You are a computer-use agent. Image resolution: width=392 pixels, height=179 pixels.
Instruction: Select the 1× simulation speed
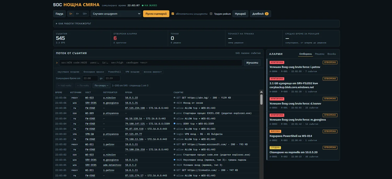coord(71,14)
